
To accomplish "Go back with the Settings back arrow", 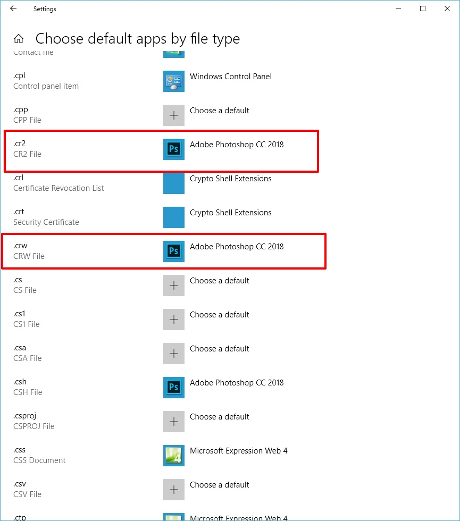I will point(13,9).
